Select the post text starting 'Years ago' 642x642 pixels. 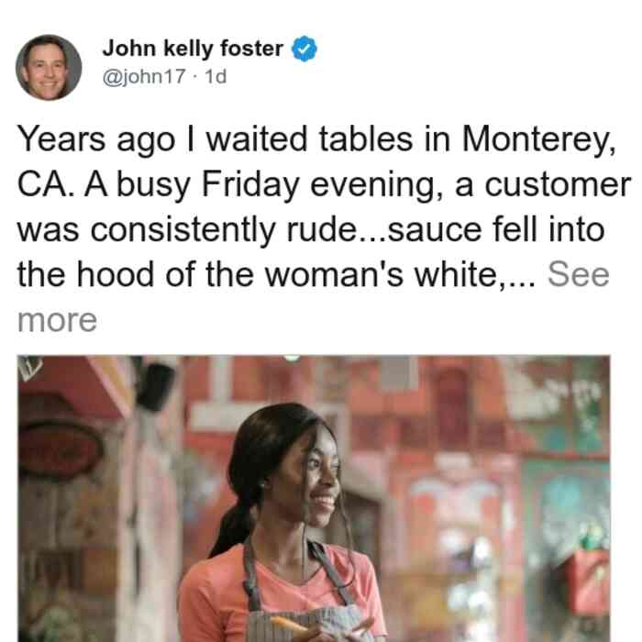324,229
